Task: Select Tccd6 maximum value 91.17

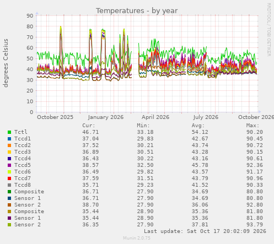Action: (x=255, y=172)
